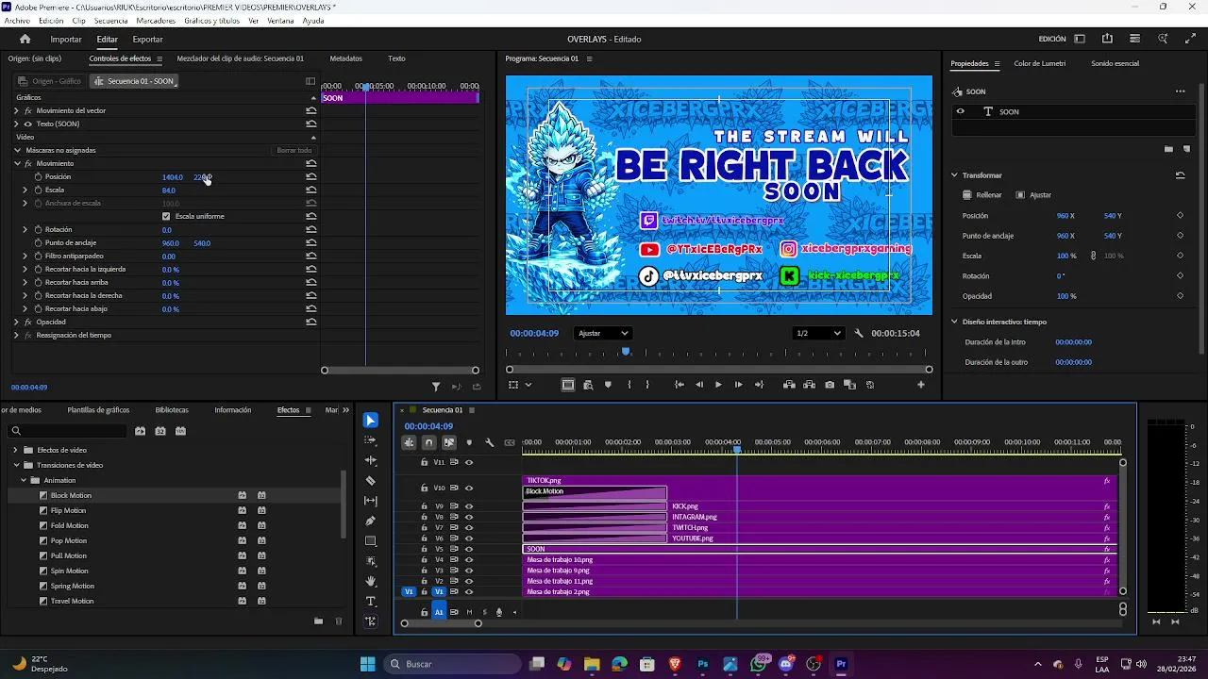This screenshot has width=1208, height=679.
Task: Click Play in program monitor
Action: tap(718, 385)
